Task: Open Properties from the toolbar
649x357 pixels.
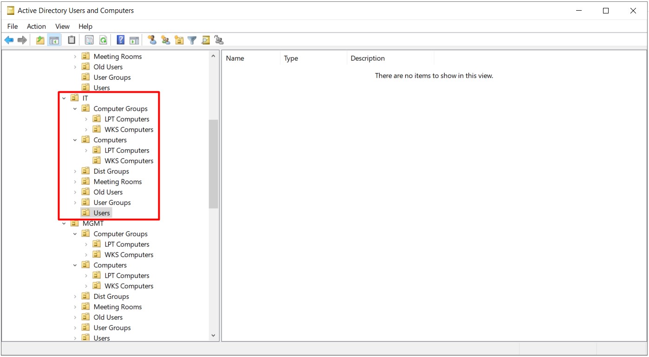Action: (x=89, y=40)
